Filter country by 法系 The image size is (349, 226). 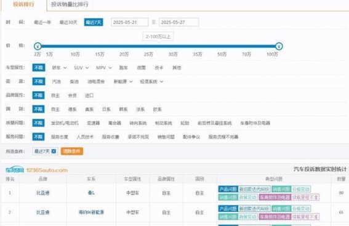(x=140, y=109)
